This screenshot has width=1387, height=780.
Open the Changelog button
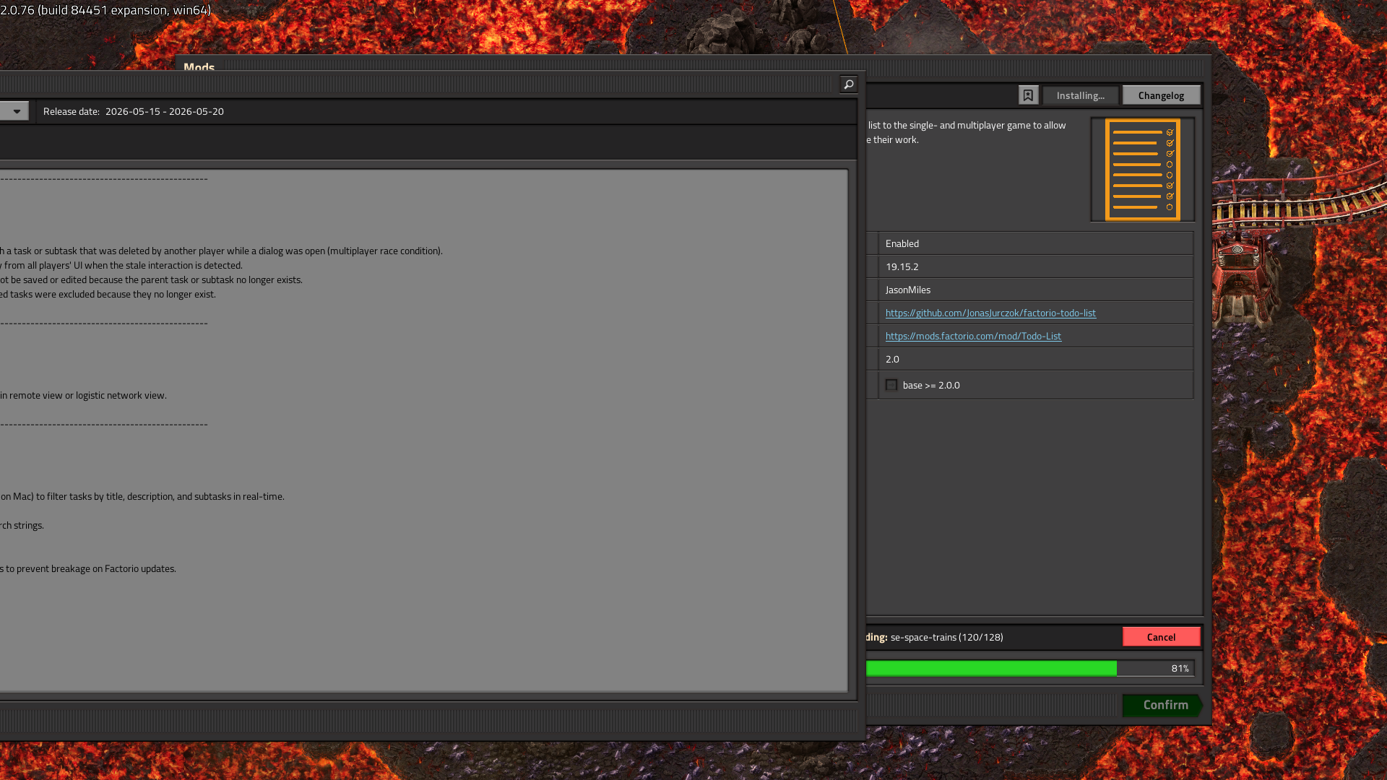[x=1161, y=95]
